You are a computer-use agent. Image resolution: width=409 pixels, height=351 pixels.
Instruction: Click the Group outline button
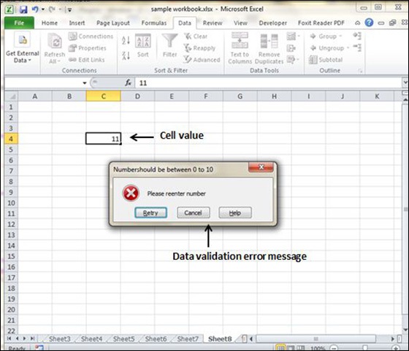click(326, 36)
